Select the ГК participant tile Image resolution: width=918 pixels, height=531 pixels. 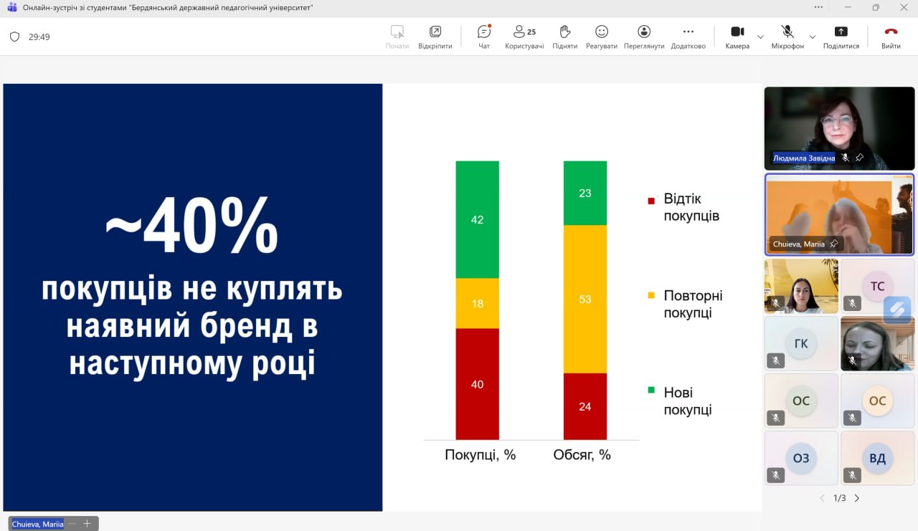(x=801, y=343)
